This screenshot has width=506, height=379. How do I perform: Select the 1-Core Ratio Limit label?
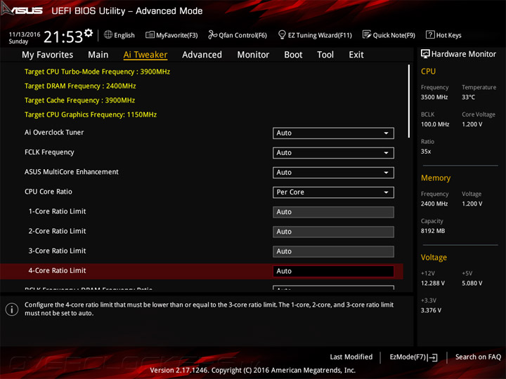point(57,211)
